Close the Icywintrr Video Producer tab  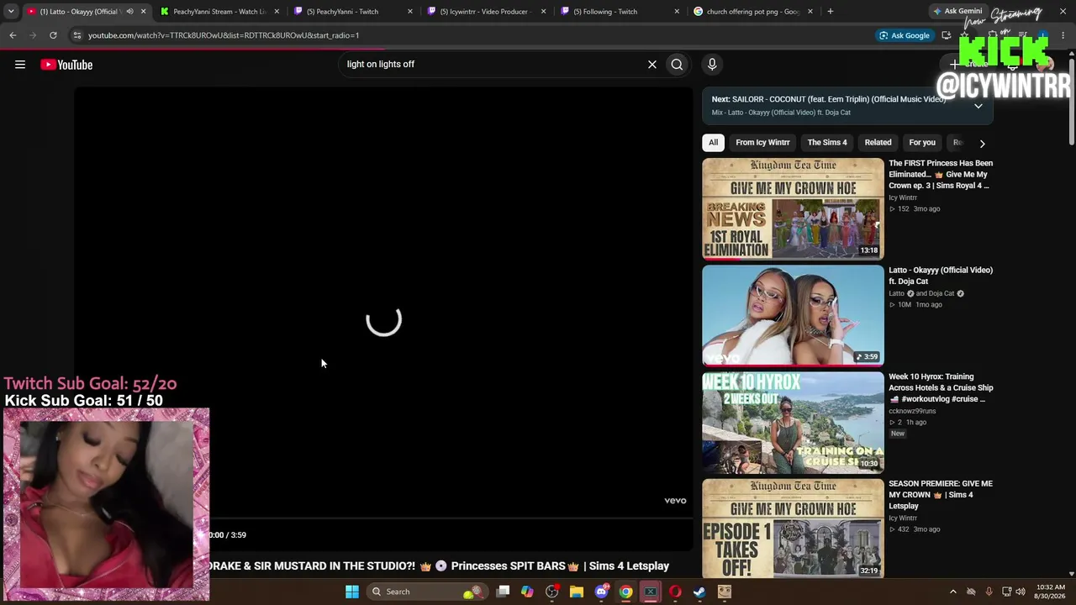[543, 11]
